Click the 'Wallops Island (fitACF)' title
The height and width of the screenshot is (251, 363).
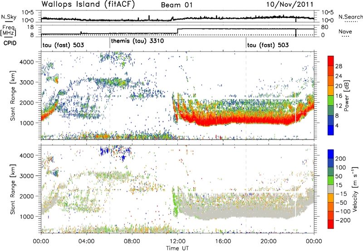(88, 4)
